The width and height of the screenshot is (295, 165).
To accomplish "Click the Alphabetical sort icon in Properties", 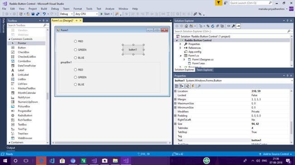I will tap(182, 86).
